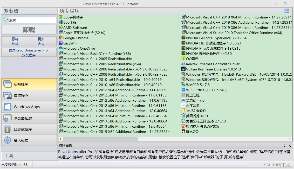Click 使用Revo Uninstaller Pro安装程序 button

[29, 53]
